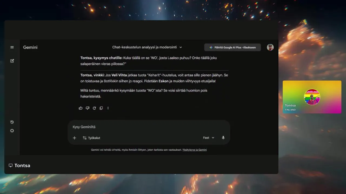The image size is (346, 194).
Task: Open the Google account profile avatar
Action: [x=270, y=47]
